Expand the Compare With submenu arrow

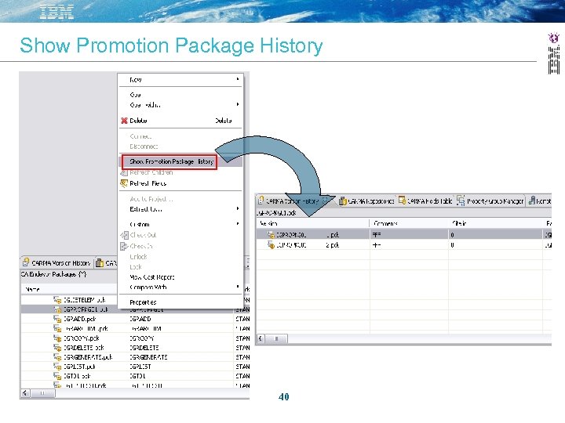tap(238, 287)
